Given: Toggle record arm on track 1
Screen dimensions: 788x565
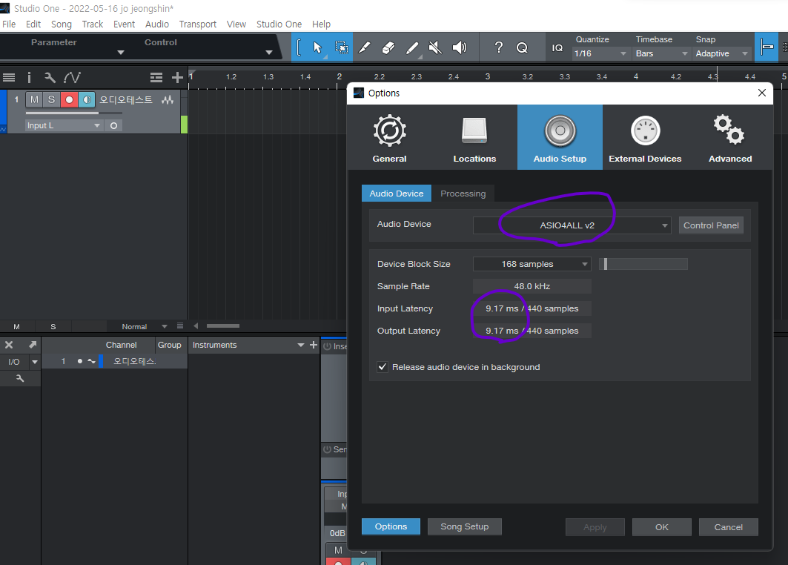Looking at the screenshot, I should click(70, 99).
